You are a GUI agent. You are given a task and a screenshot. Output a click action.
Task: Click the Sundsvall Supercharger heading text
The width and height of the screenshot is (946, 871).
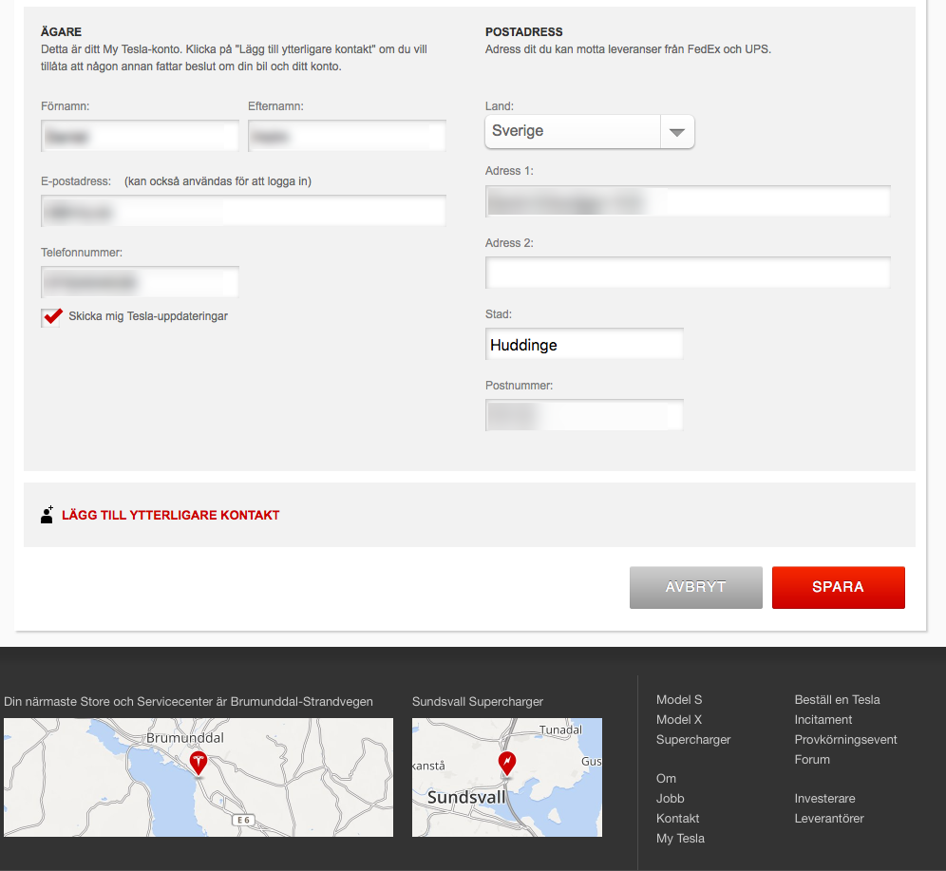pos(477,702)
